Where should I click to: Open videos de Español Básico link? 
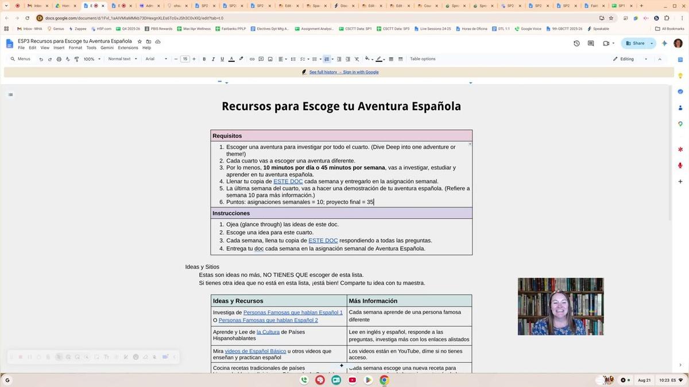pos(256,351)
